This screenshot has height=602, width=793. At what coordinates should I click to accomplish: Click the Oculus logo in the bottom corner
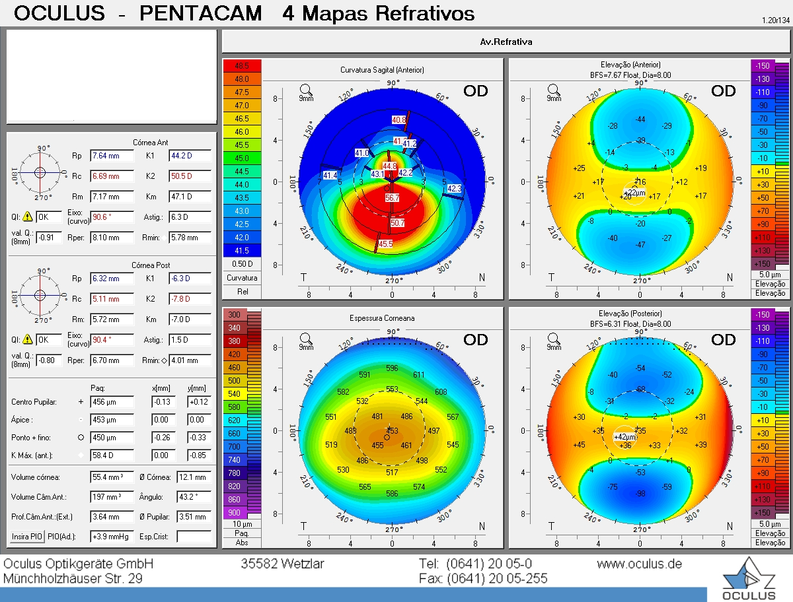click(x=749, y=578)
